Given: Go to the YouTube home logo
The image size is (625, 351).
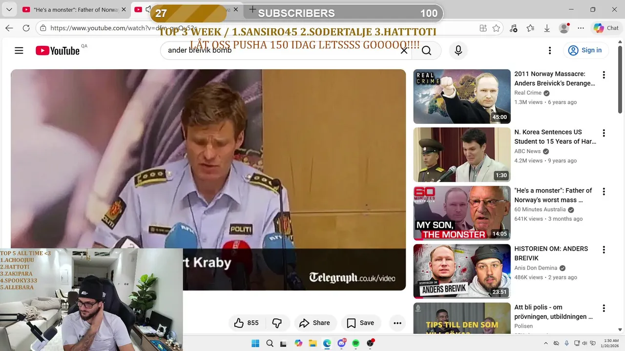Looking at the screenshot, I should coord(58,51).
